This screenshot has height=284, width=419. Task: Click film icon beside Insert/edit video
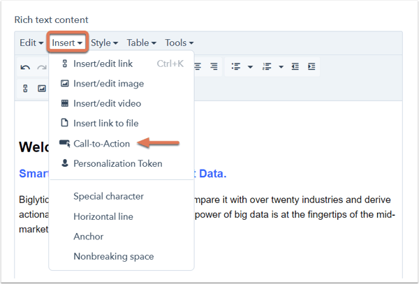(65, 103)
